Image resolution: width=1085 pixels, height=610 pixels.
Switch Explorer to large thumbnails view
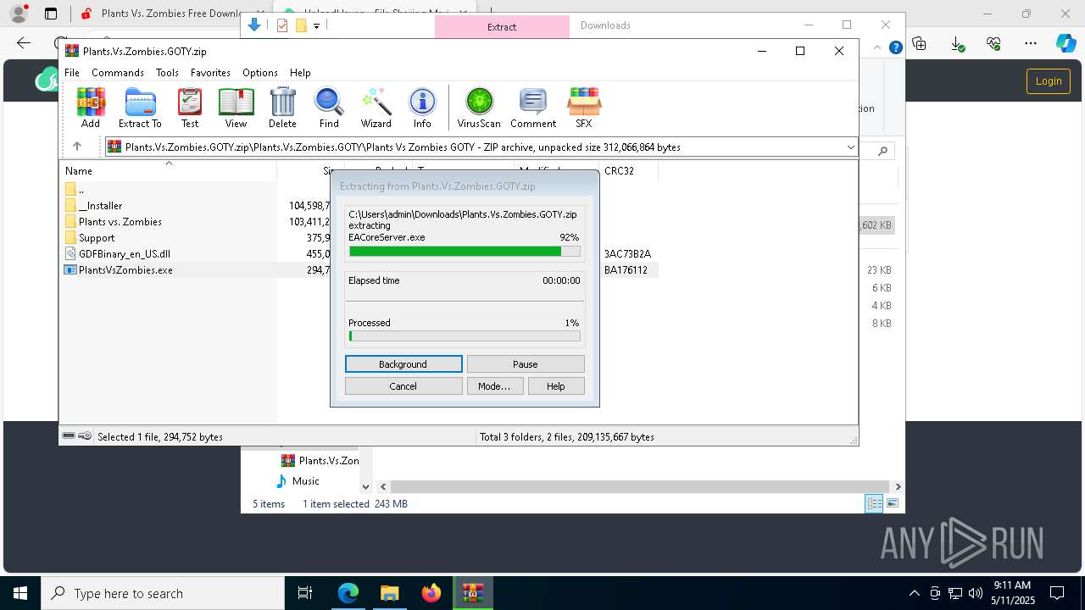click(x=893, y=503)
